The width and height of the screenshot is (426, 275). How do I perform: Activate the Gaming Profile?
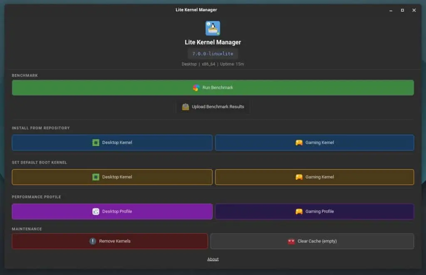(x=315, y=211)
